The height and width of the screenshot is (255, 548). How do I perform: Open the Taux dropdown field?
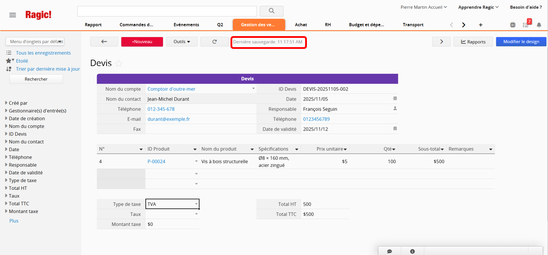tap(196, 214)
